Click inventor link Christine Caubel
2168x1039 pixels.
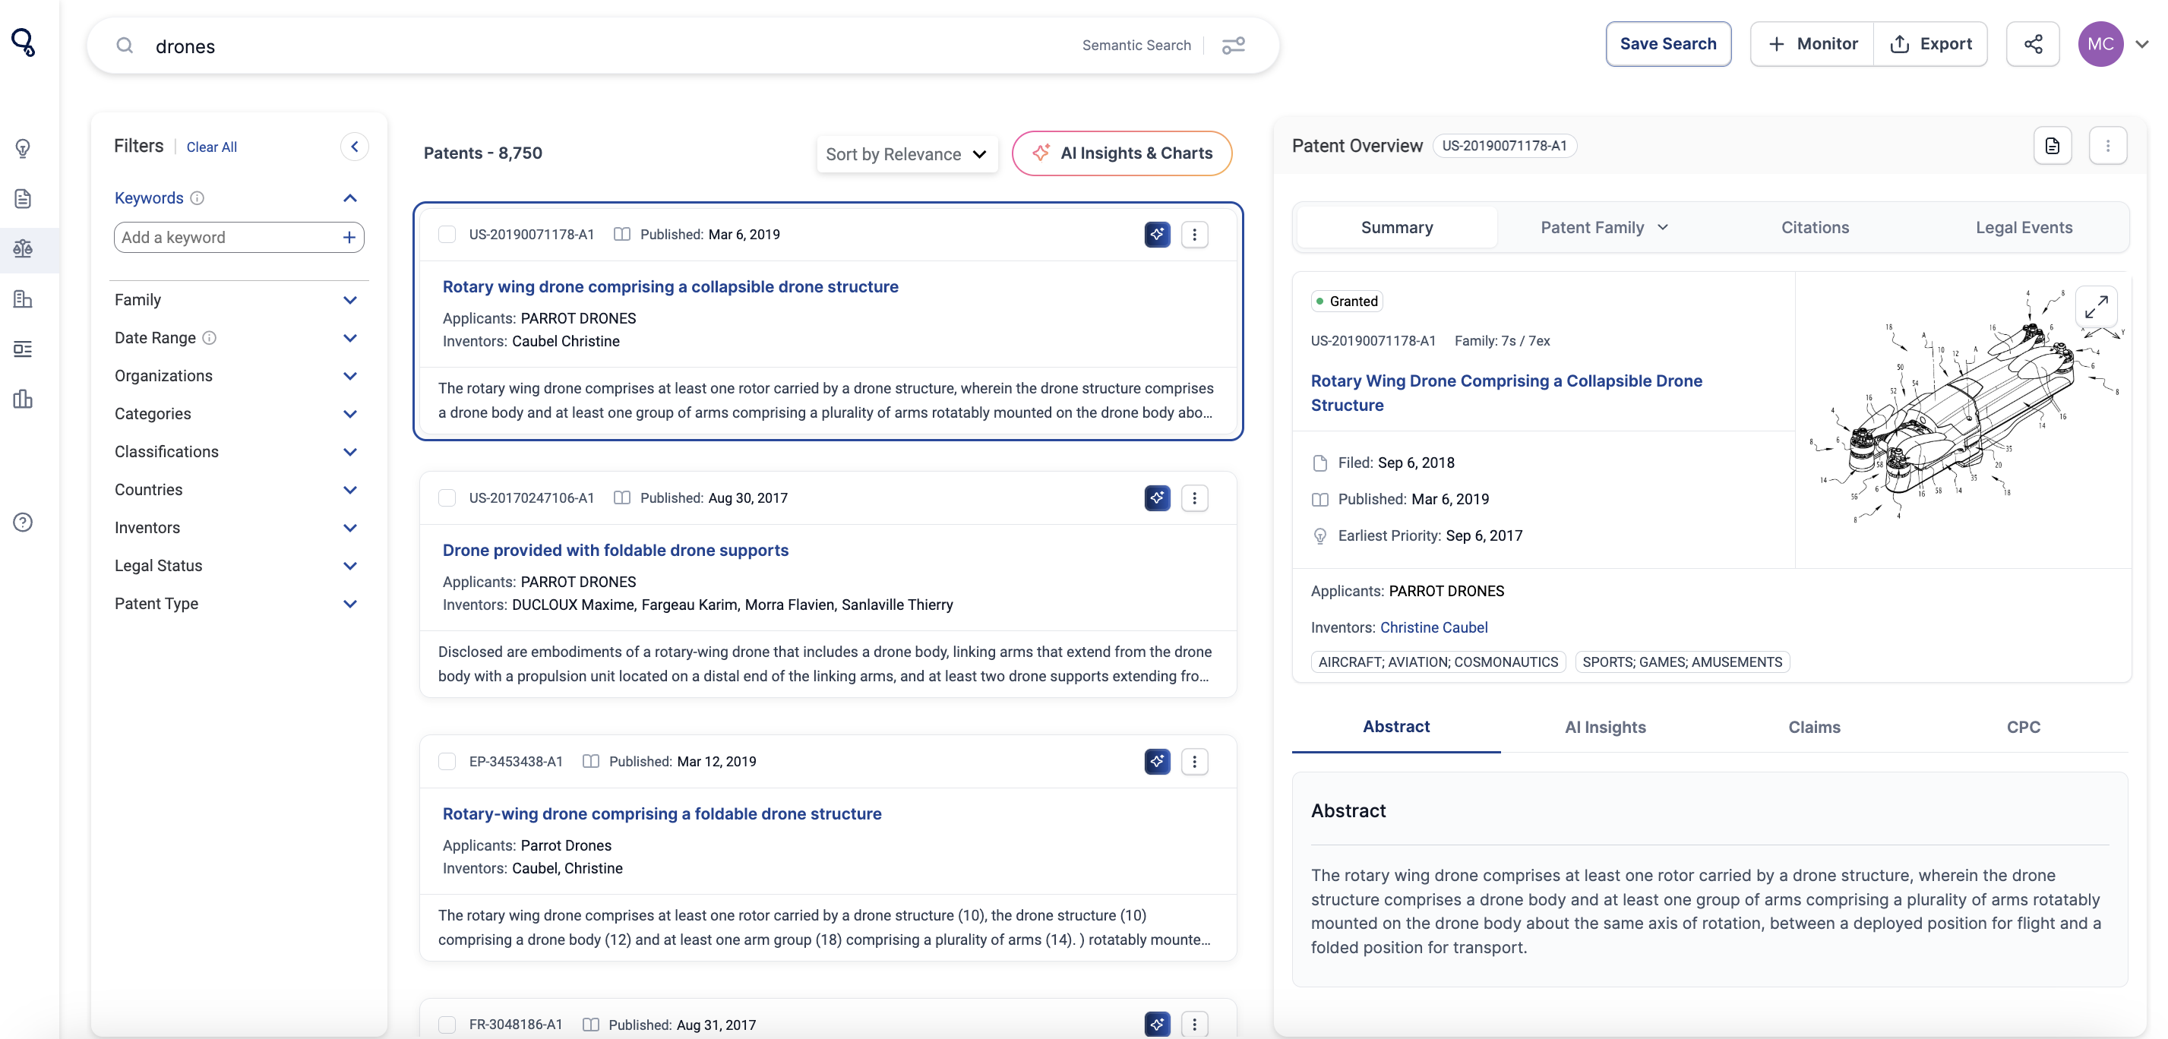pos(1433,627)
